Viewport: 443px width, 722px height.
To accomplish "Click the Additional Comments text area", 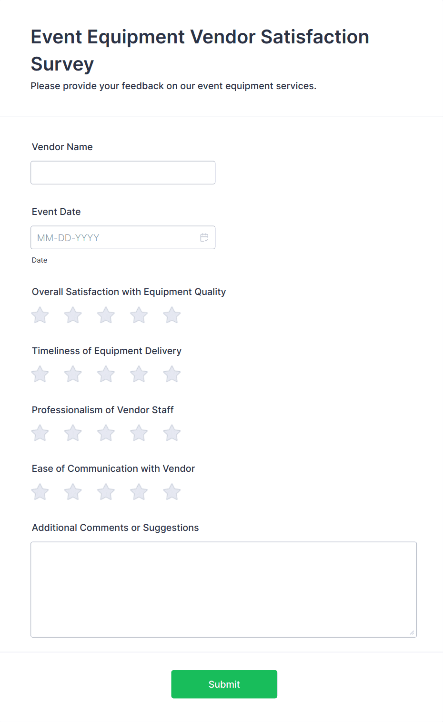I will [x=223, y=589].
